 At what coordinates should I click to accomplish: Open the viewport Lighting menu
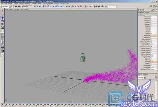pyautogui.click(x=17, y=9)
